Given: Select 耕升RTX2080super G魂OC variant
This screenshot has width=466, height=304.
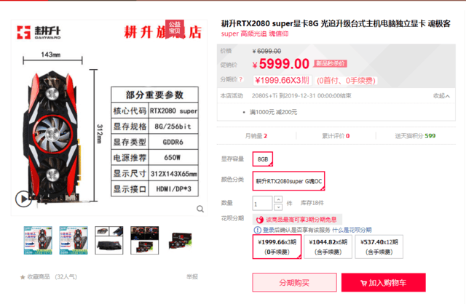Looking at the screenshot, I should [x=288, y=181].
